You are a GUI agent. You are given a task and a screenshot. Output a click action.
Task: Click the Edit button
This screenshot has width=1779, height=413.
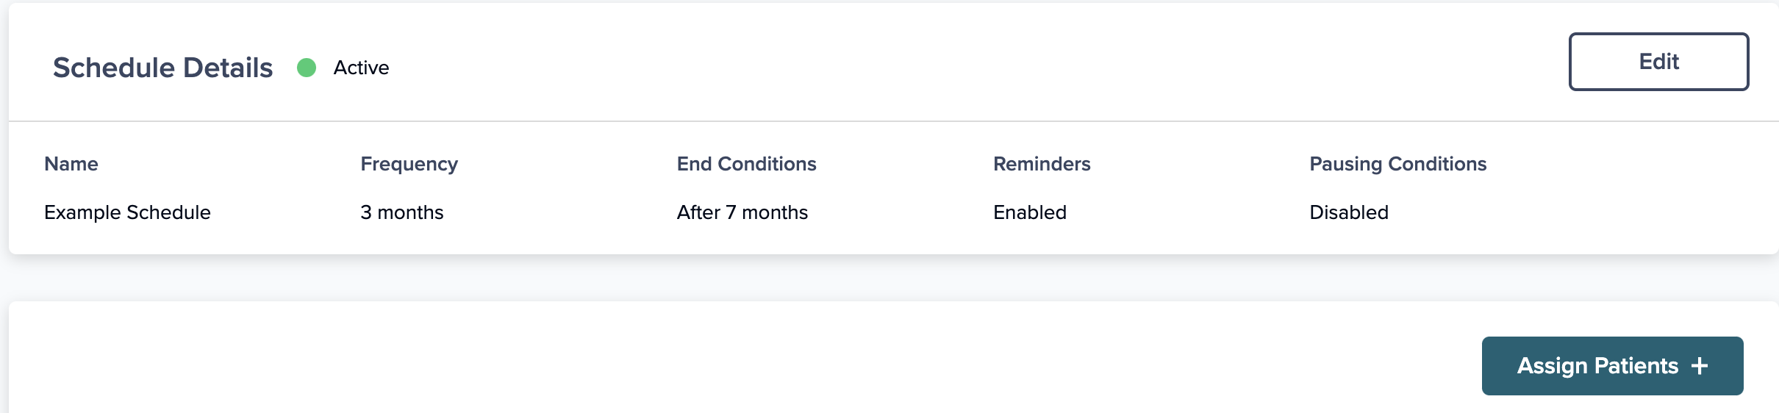tap(1658, 62)
